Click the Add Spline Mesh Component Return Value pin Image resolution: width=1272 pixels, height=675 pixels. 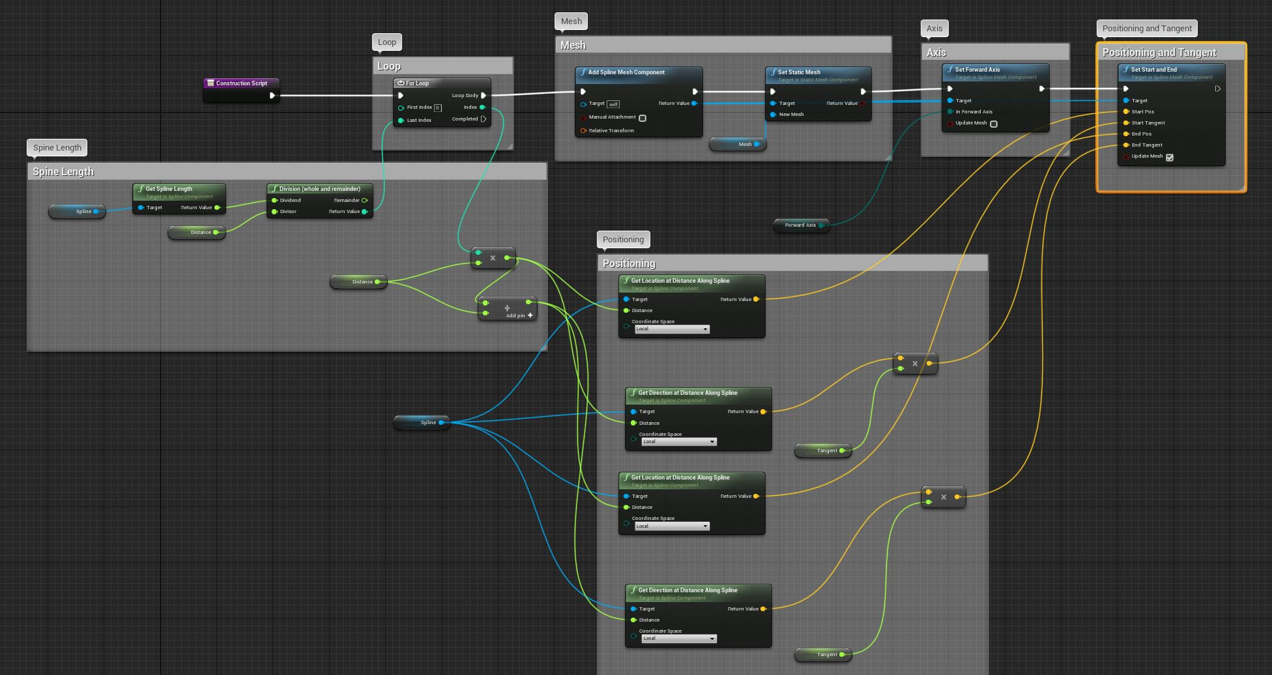694,104
